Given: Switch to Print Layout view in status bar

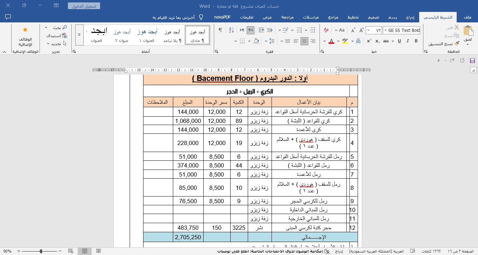Looking at the screenshot, I should (x=85, y=251).
